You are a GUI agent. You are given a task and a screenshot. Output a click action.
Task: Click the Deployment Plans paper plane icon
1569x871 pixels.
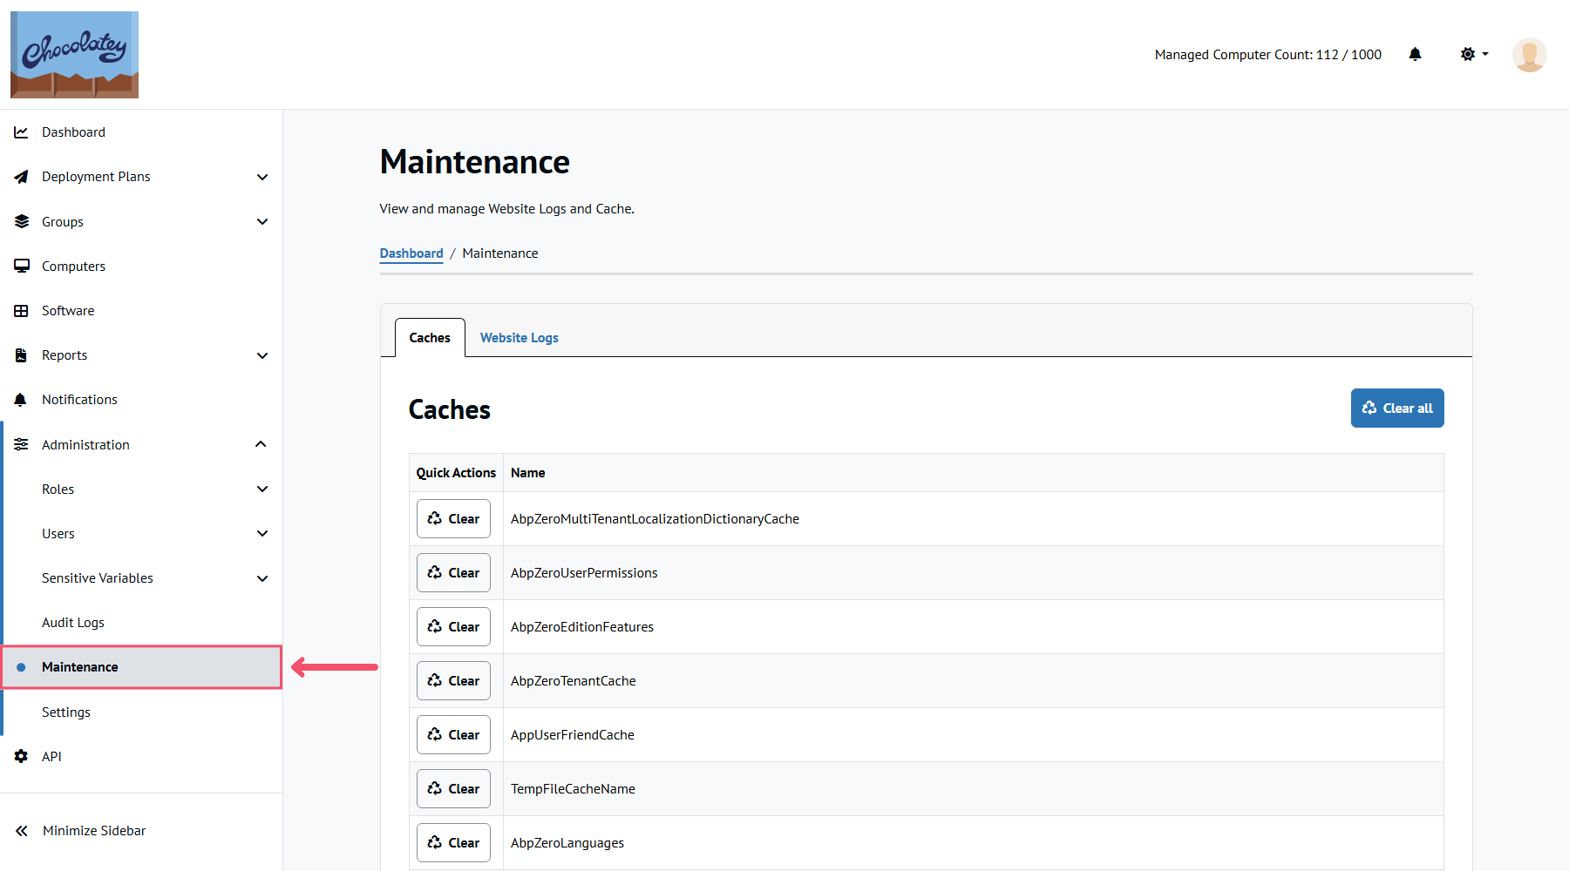pos(21,177)
